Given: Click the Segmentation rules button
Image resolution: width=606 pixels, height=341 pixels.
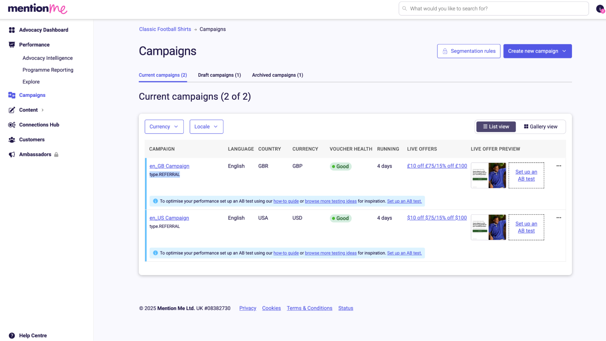Looking at the screenshot, I should 468,51.
